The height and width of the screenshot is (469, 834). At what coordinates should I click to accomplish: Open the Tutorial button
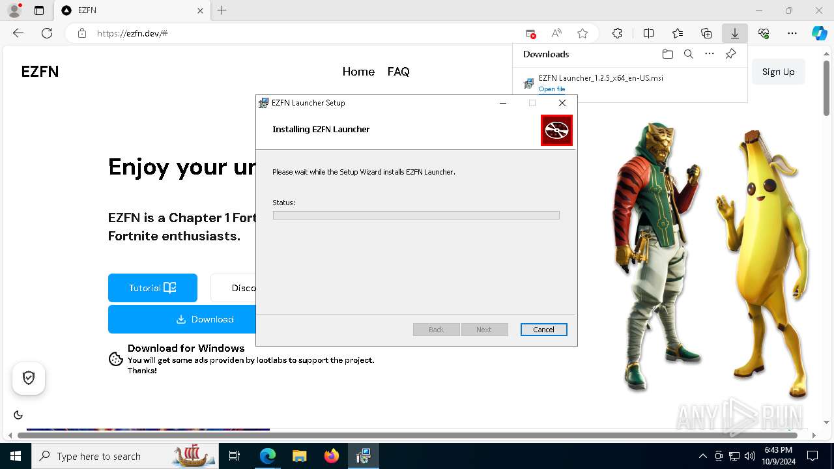(152, 288)
